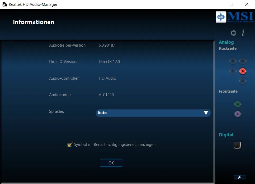Close the Realtek HD Audio-Manager window

(247, 4)
